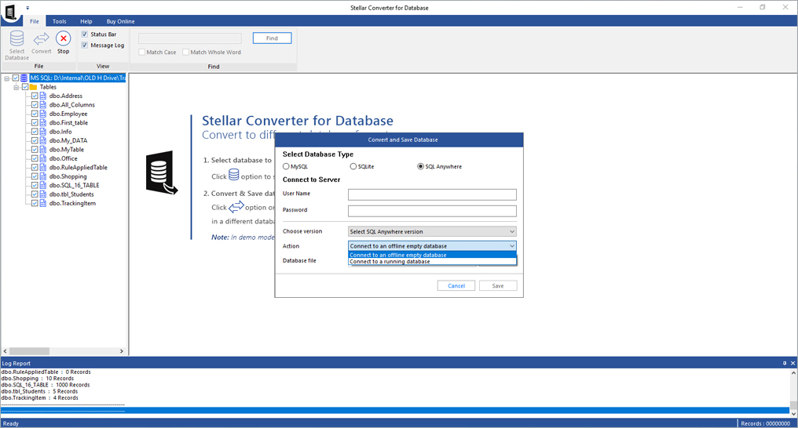The width and height of the screenshot is (798, 428).
Task: Toggle the Message Log checkbox
Action: (x=85, y=45)
